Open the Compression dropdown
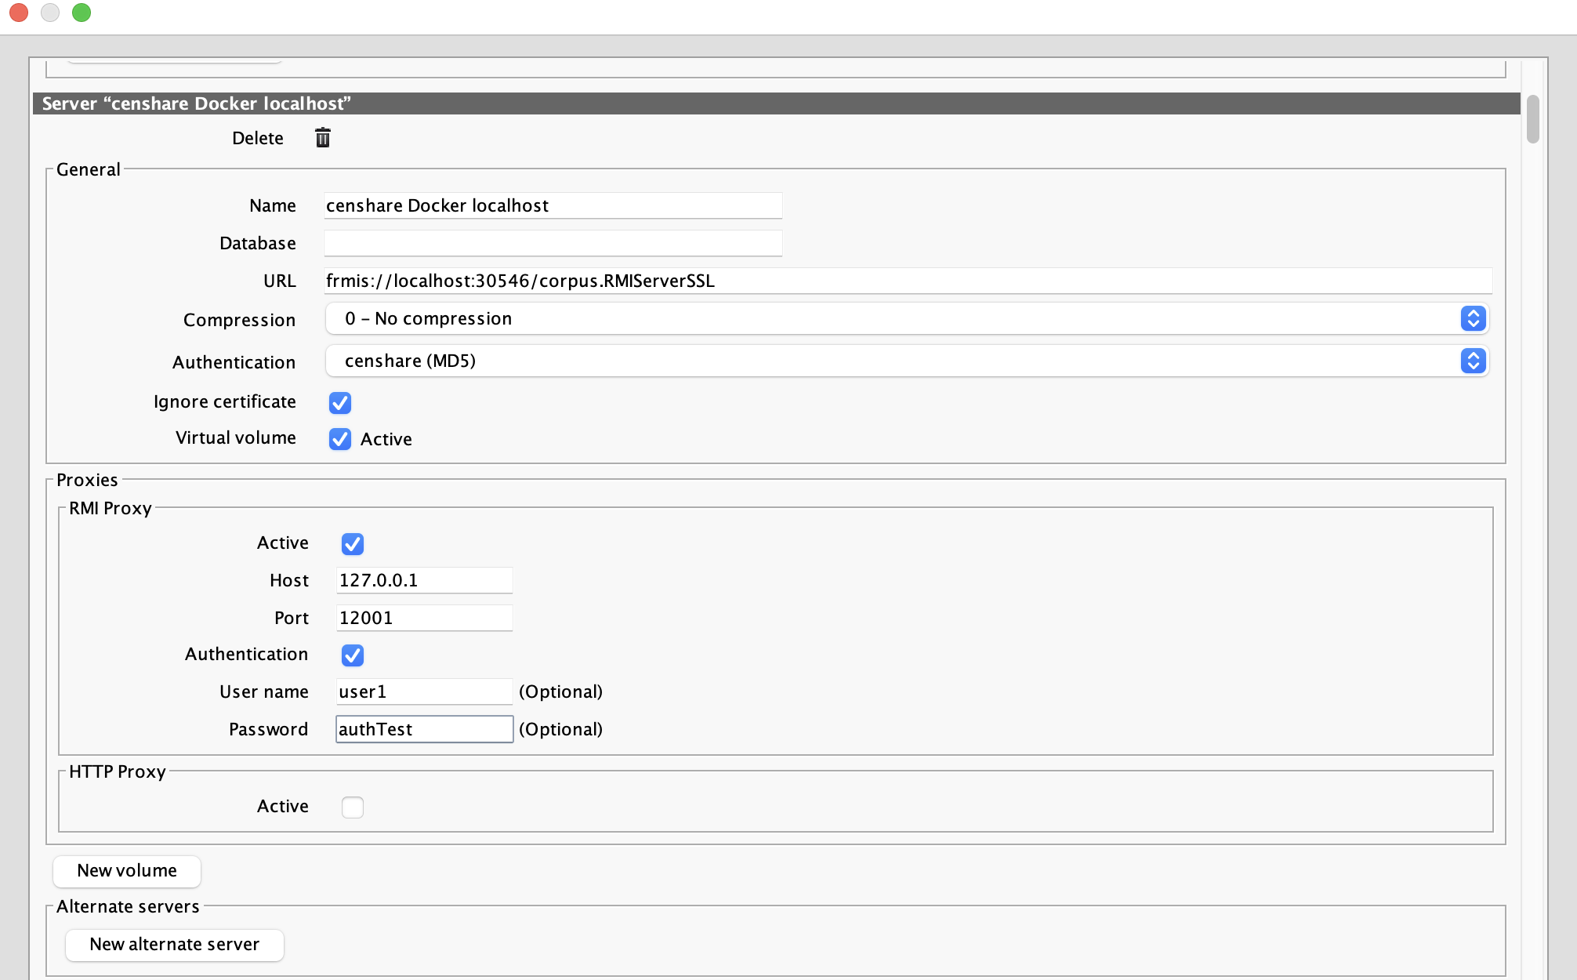Image resolution: width=1577 pixels, height=980 pixels. 907,318
